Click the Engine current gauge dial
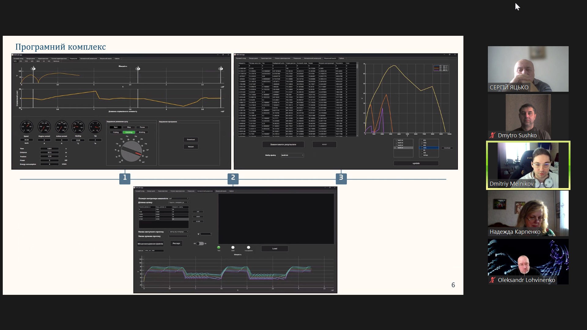 [44, 127]
